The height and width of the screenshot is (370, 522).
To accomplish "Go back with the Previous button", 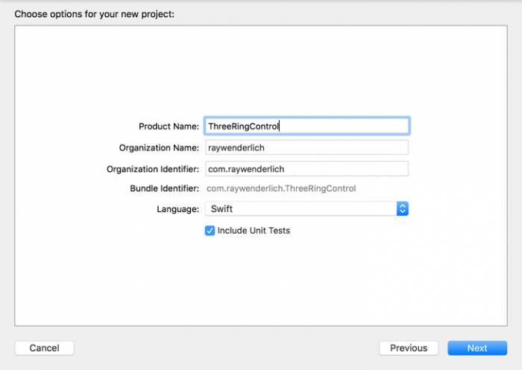I will 408,348.
